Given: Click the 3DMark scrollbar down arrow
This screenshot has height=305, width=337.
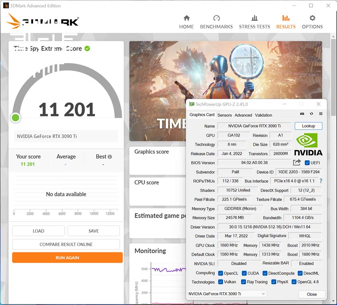Looking at the screenshot, I should 333,301.
